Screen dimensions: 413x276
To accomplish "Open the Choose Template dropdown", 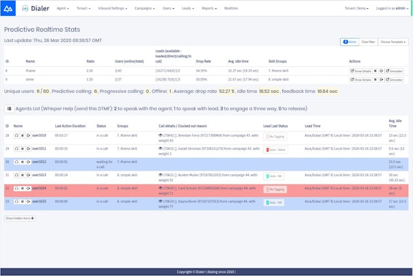I will coord(393,42).
